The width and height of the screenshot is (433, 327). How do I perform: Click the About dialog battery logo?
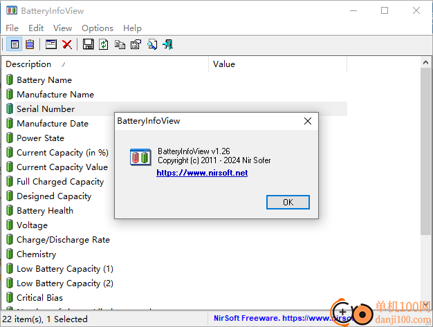click(140, 157)
